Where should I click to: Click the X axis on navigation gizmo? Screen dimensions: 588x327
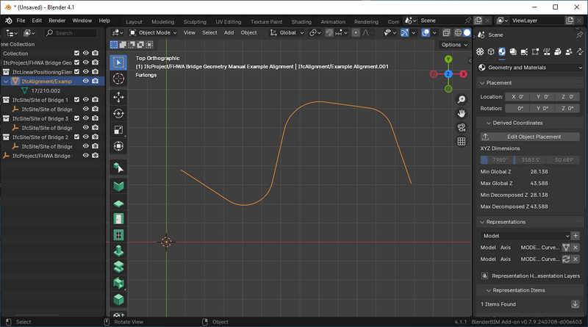point(464,74)
